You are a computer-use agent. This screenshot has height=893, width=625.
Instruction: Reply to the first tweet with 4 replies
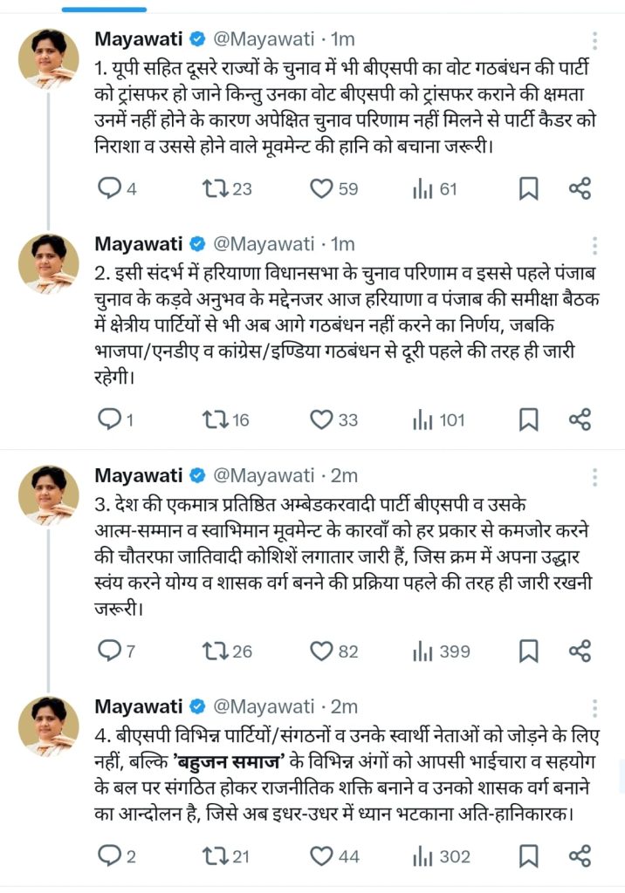tap(109, 188)
